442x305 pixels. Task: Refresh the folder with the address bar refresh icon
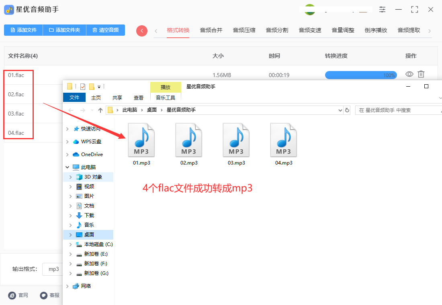(347, 110)
